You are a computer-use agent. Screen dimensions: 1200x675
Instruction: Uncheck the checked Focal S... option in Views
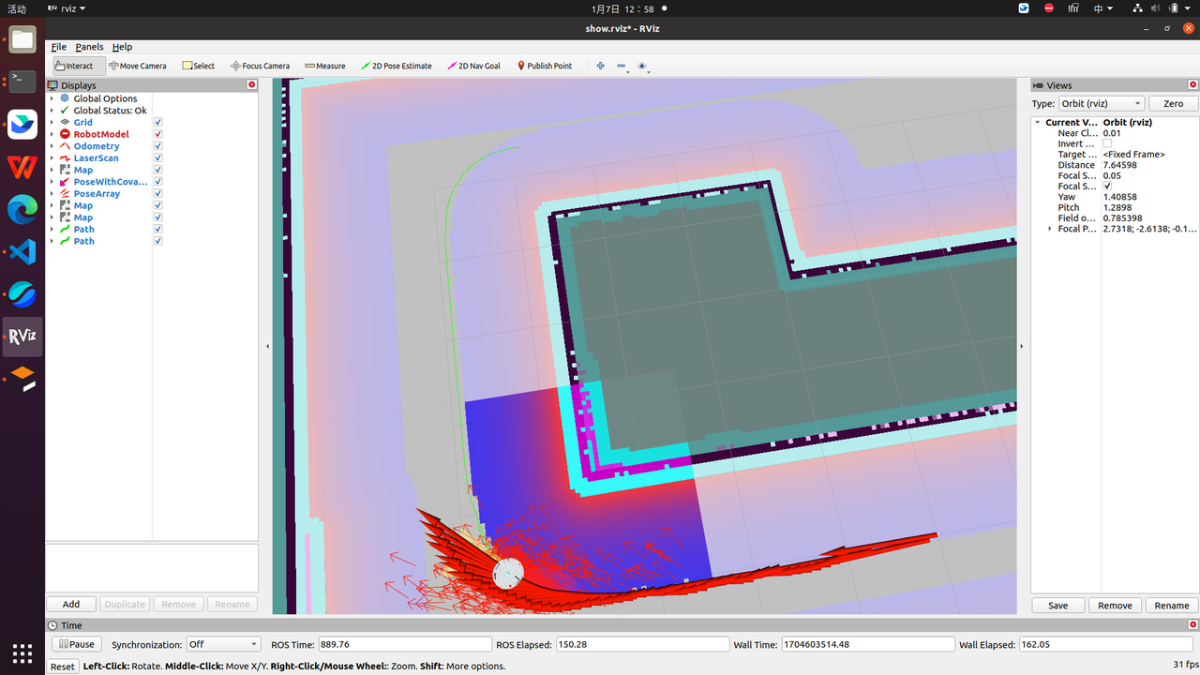click(1107, 186)
